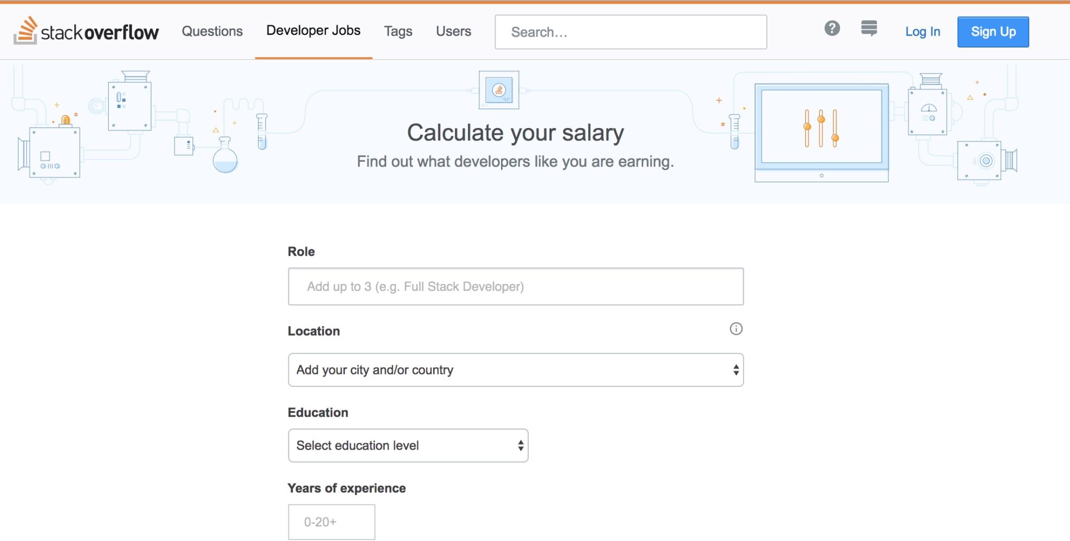Click the Stack Overflow badge in banner
Image resolution: width=1070 pixels, height=541 pixels.
[499, 90]
